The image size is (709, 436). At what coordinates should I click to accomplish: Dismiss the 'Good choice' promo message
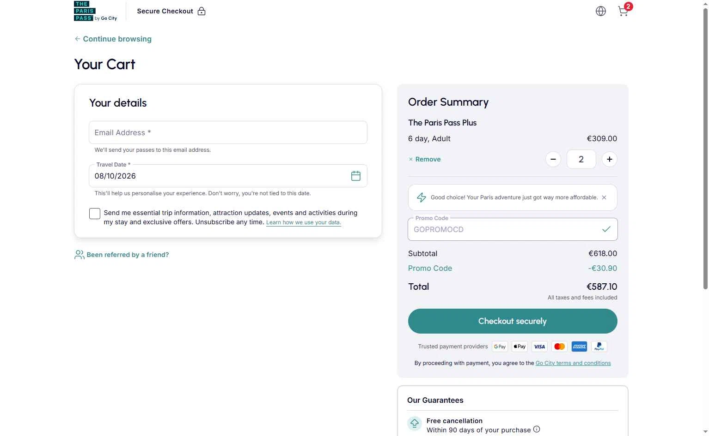coord(604,197)
